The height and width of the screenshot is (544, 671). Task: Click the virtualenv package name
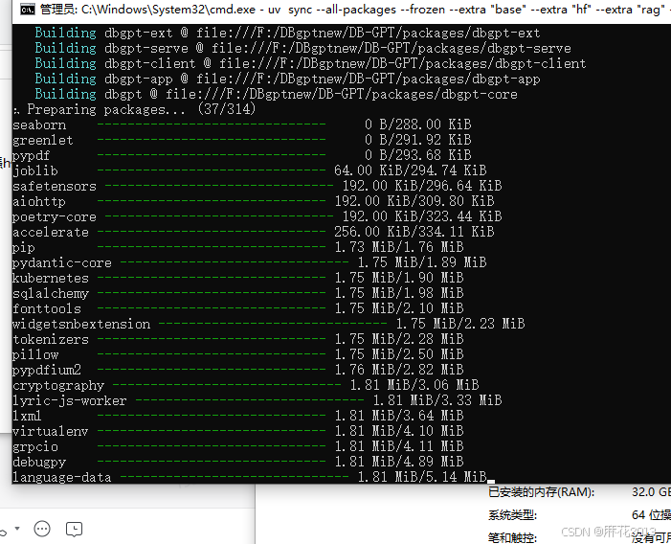(51, 431)
